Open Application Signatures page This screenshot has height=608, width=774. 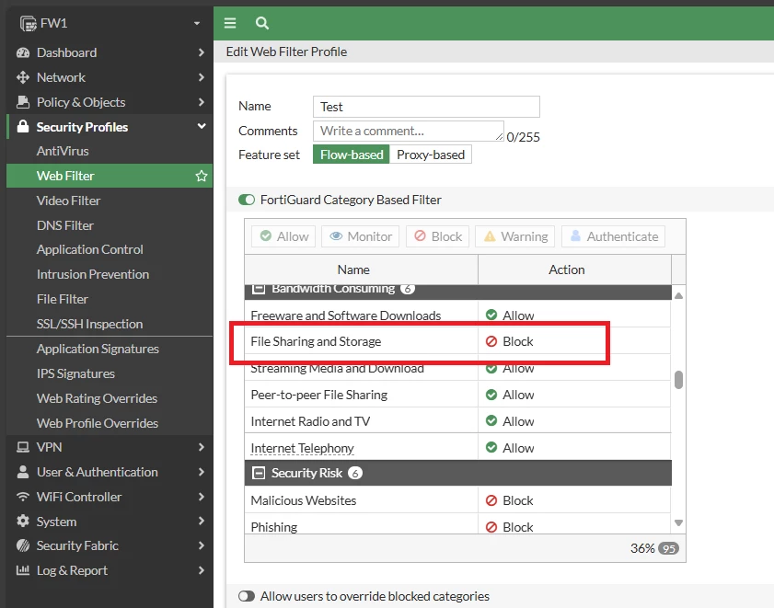pos(98,349)
